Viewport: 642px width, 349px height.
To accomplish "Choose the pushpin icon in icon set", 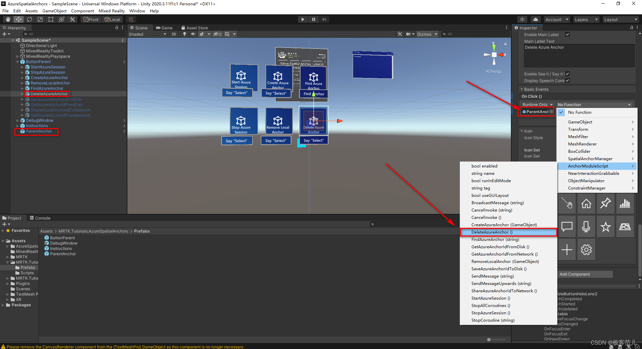I will [x=606, y=204].
